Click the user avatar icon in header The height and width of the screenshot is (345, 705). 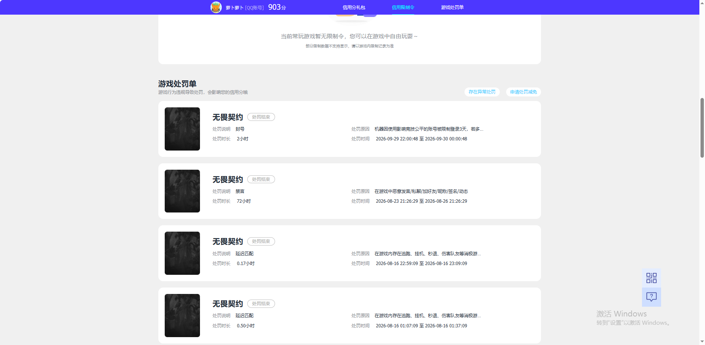pyautogui.click(x=216, y=7)
